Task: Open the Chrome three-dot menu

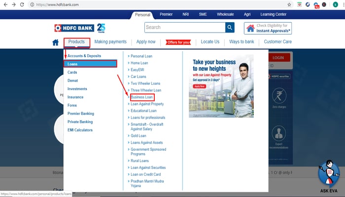Action: coord(339,4)
